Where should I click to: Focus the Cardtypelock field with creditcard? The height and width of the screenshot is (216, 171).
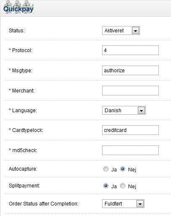pyautogui.click(x=130, y=130)
